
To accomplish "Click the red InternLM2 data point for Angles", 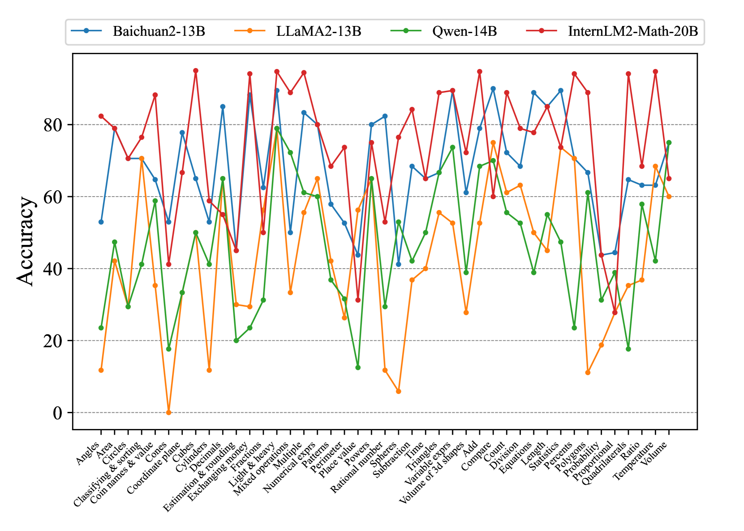I will (x=101, y=116).
